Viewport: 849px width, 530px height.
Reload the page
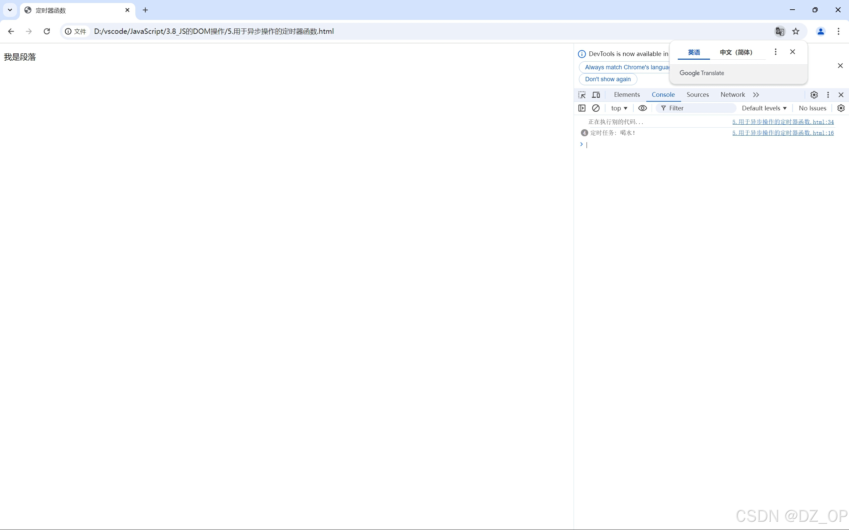(47, 31)
